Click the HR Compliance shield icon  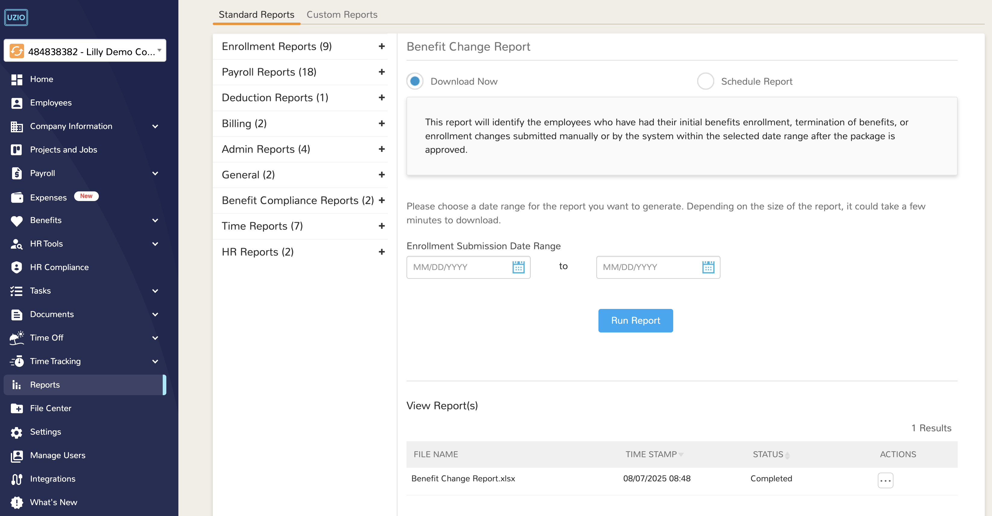[17, 267]
